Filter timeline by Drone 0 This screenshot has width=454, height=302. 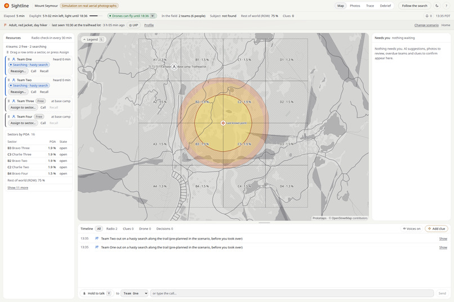point(145,228)
